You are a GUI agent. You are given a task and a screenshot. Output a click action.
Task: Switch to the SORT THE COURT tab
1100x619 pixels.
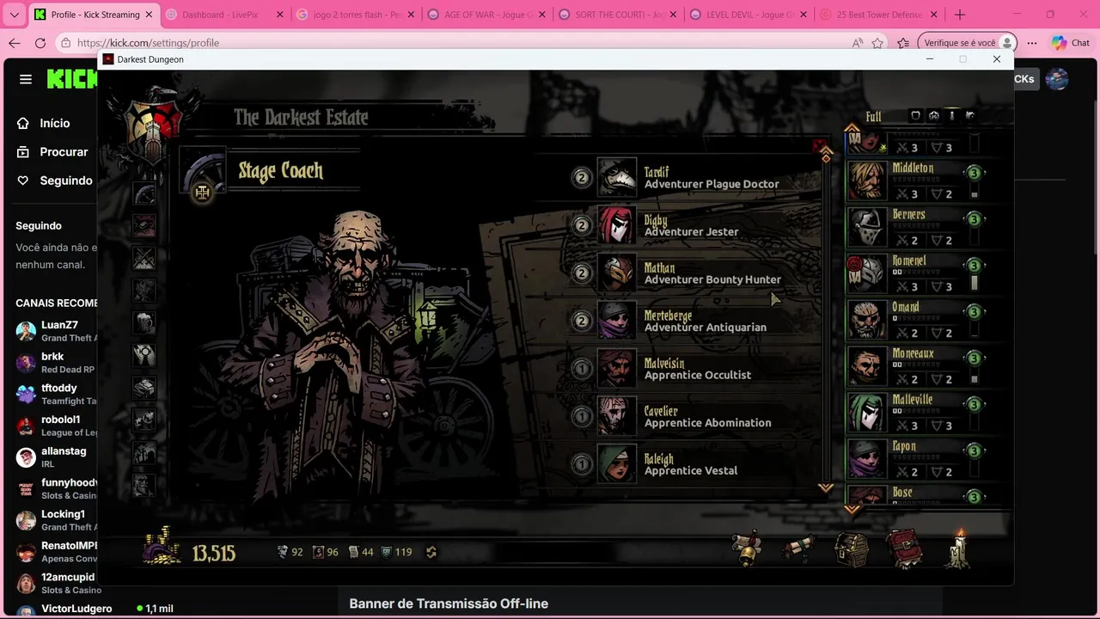(x=615, y=15)
